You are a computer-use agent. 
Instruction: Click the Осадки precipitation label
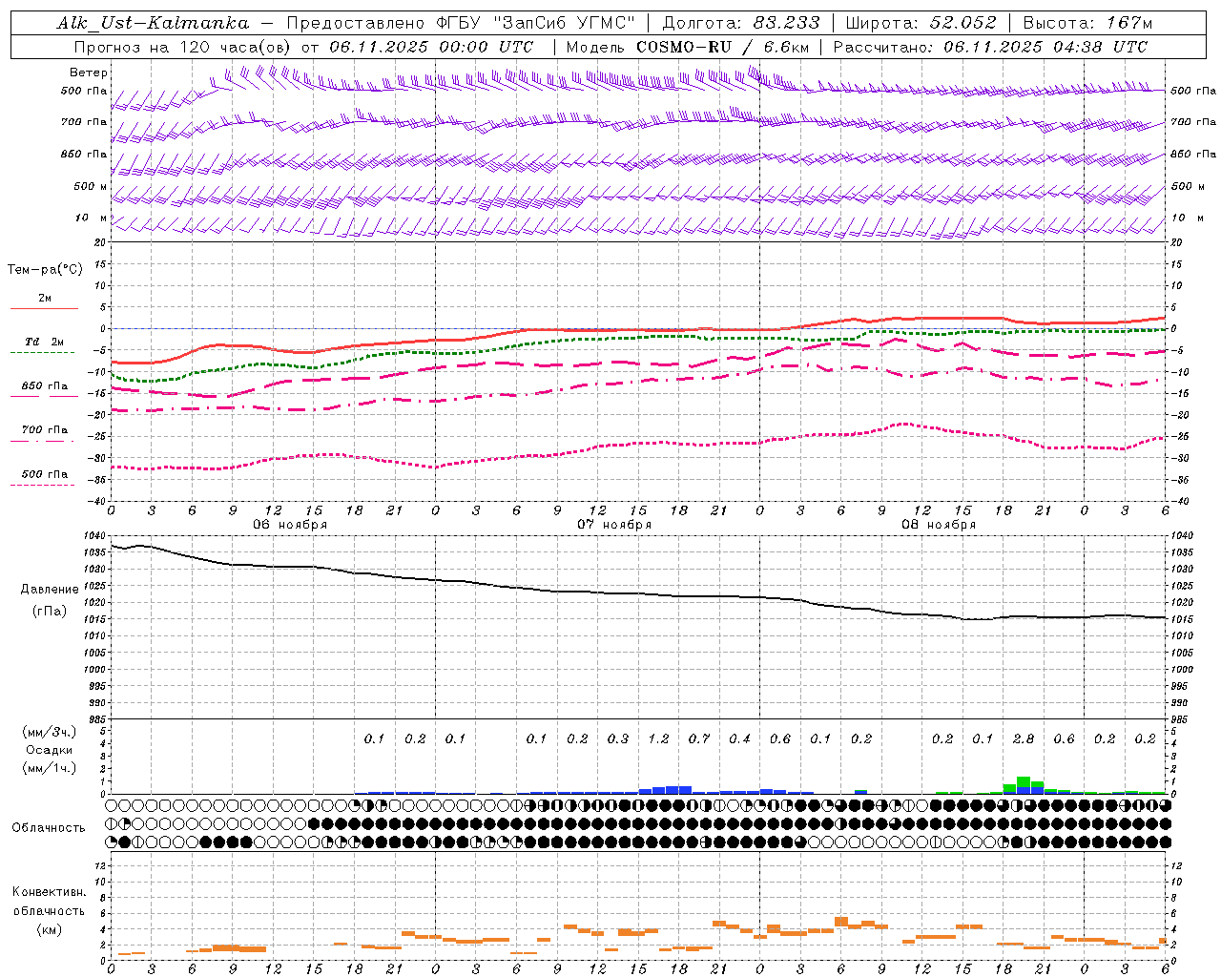pos(50,750)
